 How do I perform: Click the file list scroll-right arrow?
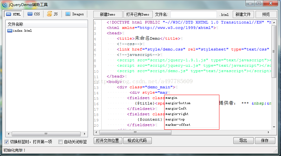(x=84, y=134)
